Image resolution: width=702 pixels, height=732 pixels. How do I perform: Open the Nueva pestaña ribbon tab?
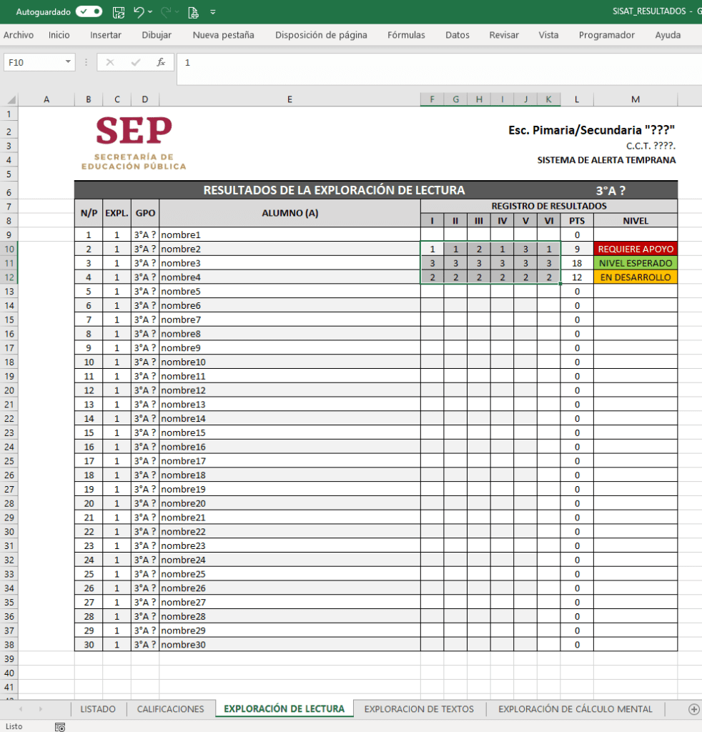click(223, 35)
